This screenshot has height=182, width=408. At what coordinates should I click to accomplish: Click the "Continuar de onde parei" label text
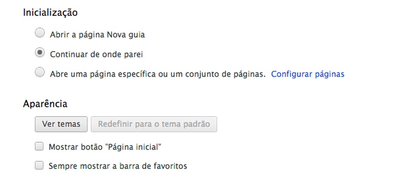point(99,54)
